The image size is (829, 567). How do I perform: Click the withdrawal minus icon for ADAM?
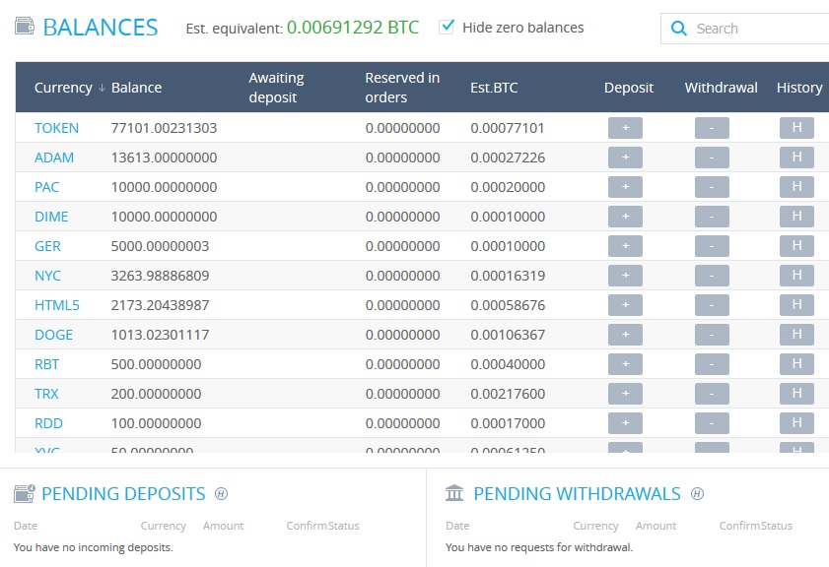[x=712, y=157]
